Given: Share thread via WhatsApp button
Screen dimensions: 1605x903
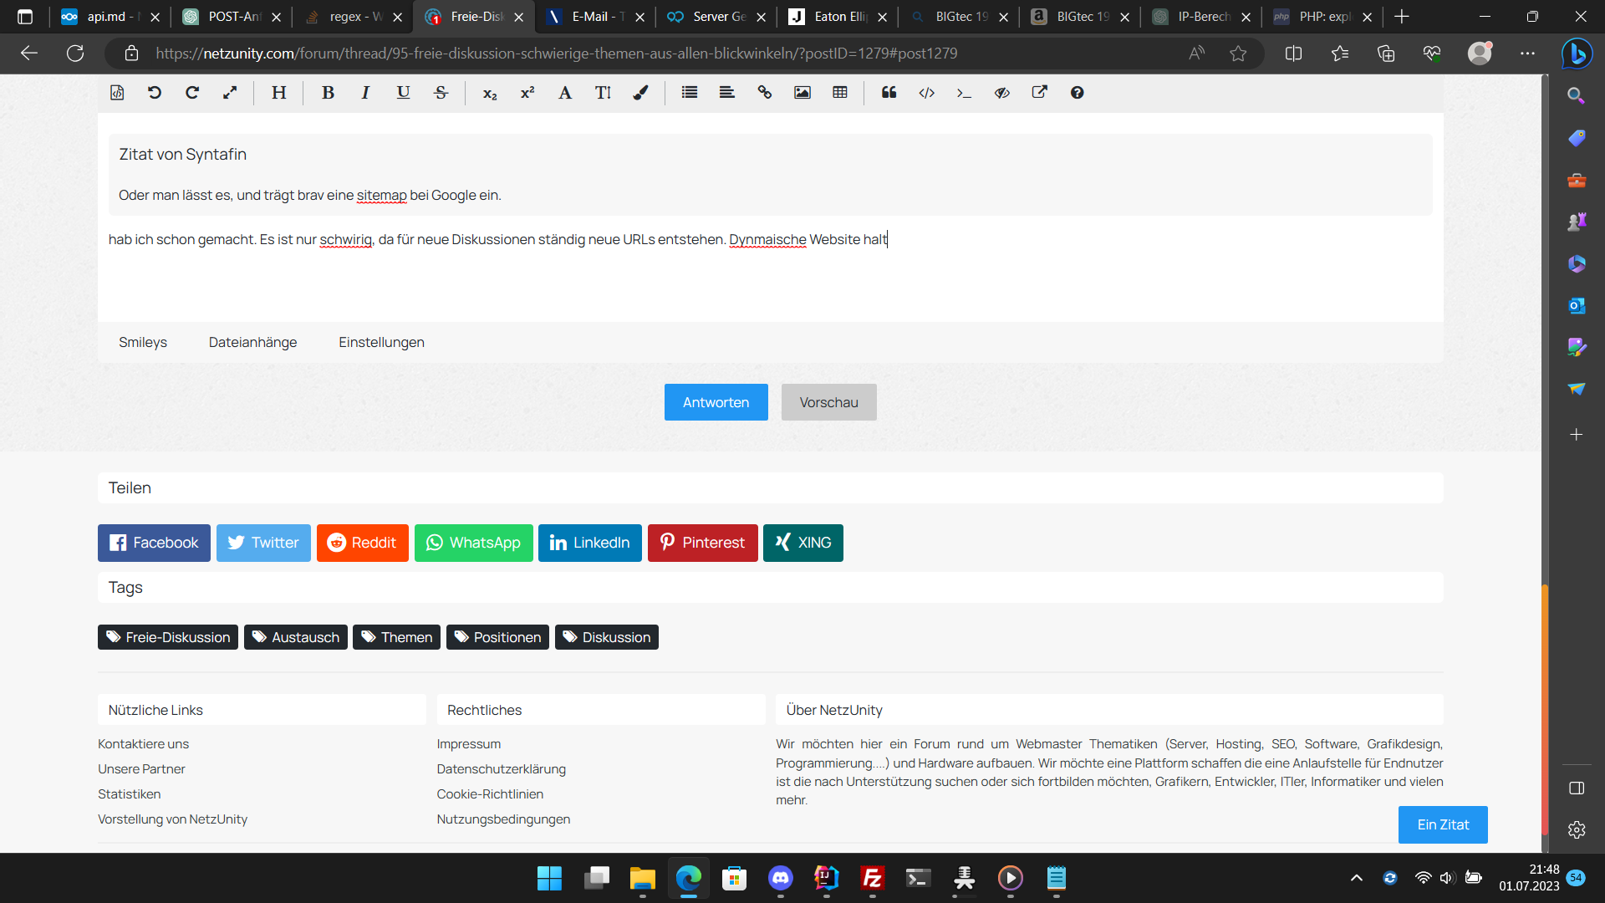Looking at the screenshot, I should click(473, 543).
